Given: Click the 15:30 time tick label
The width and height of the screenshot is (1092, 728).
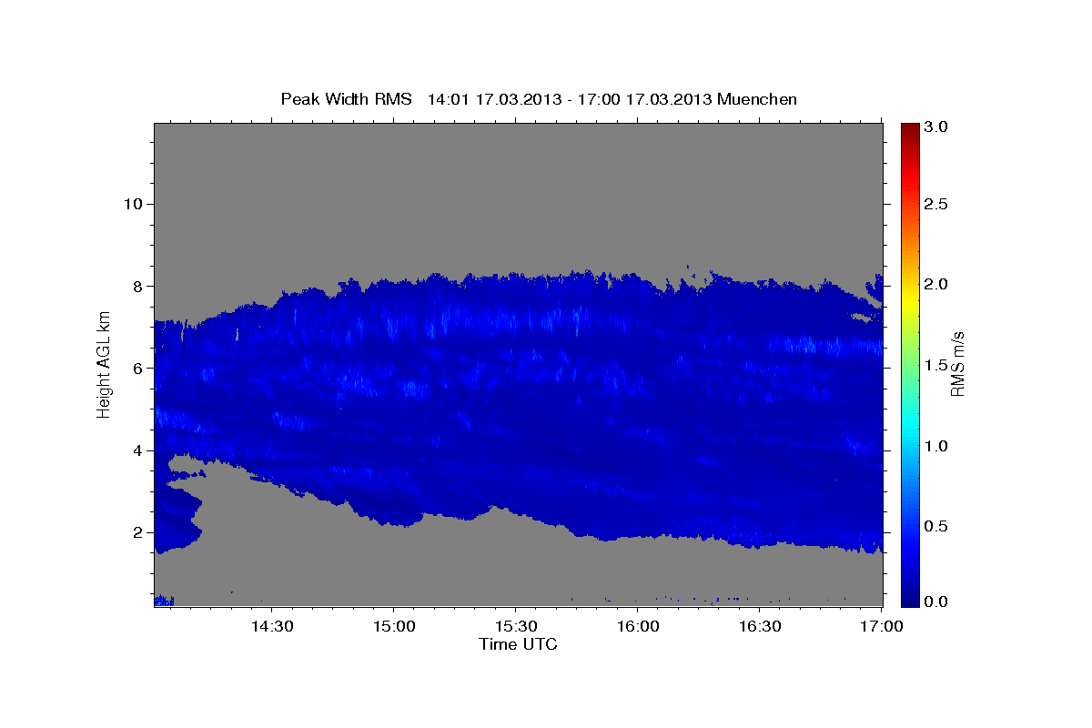Looking at the screenshot, I should [516, 626].
